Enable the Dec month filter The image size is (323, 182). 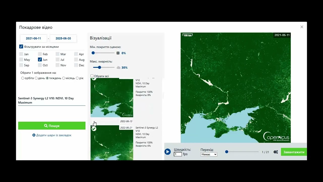click(x=76, y=65)
